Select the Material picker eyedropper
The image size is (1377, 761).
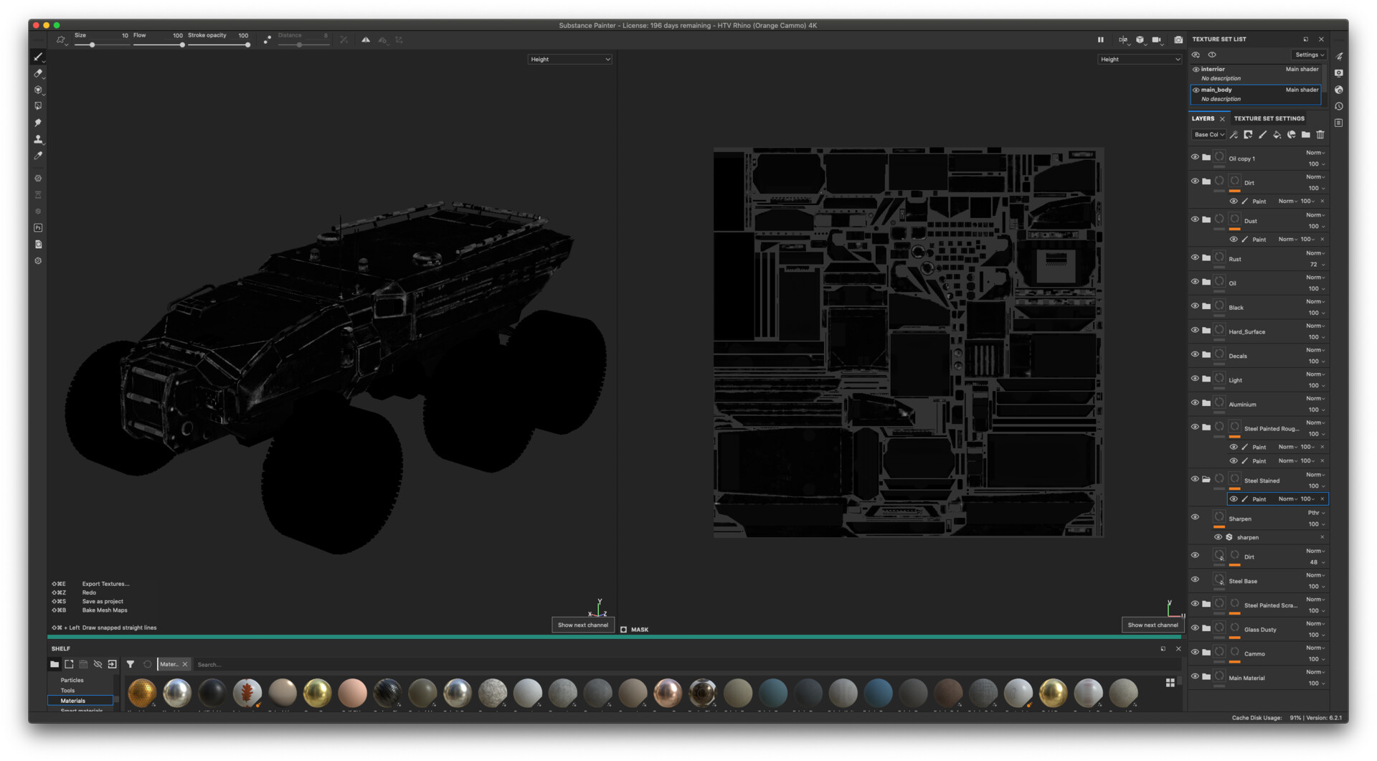(x=38, y=156)
